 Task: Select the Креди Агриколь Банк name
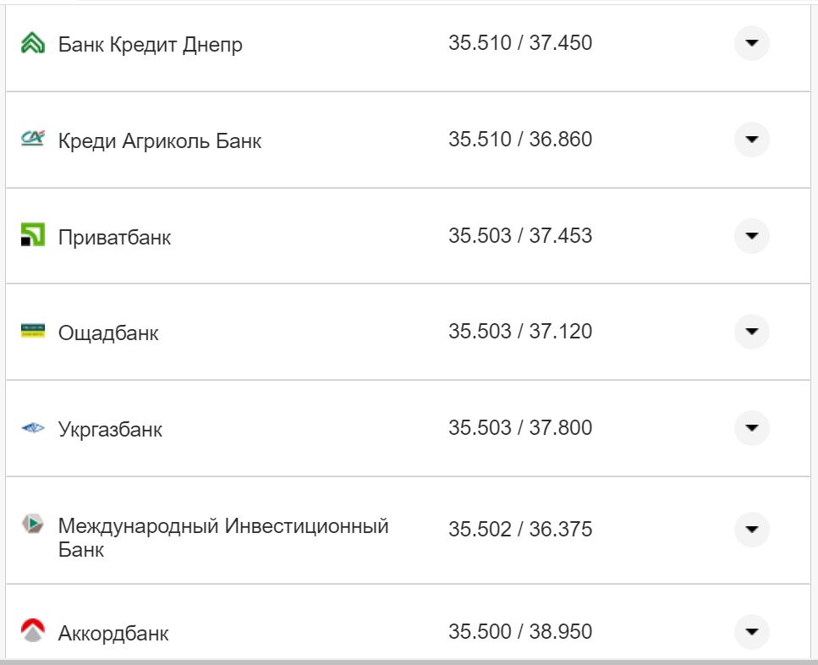click(x=159, y=140)
